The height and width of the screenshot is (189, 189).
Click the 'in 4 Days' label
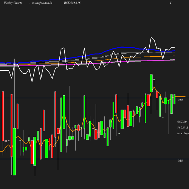(x=183, y=133)
